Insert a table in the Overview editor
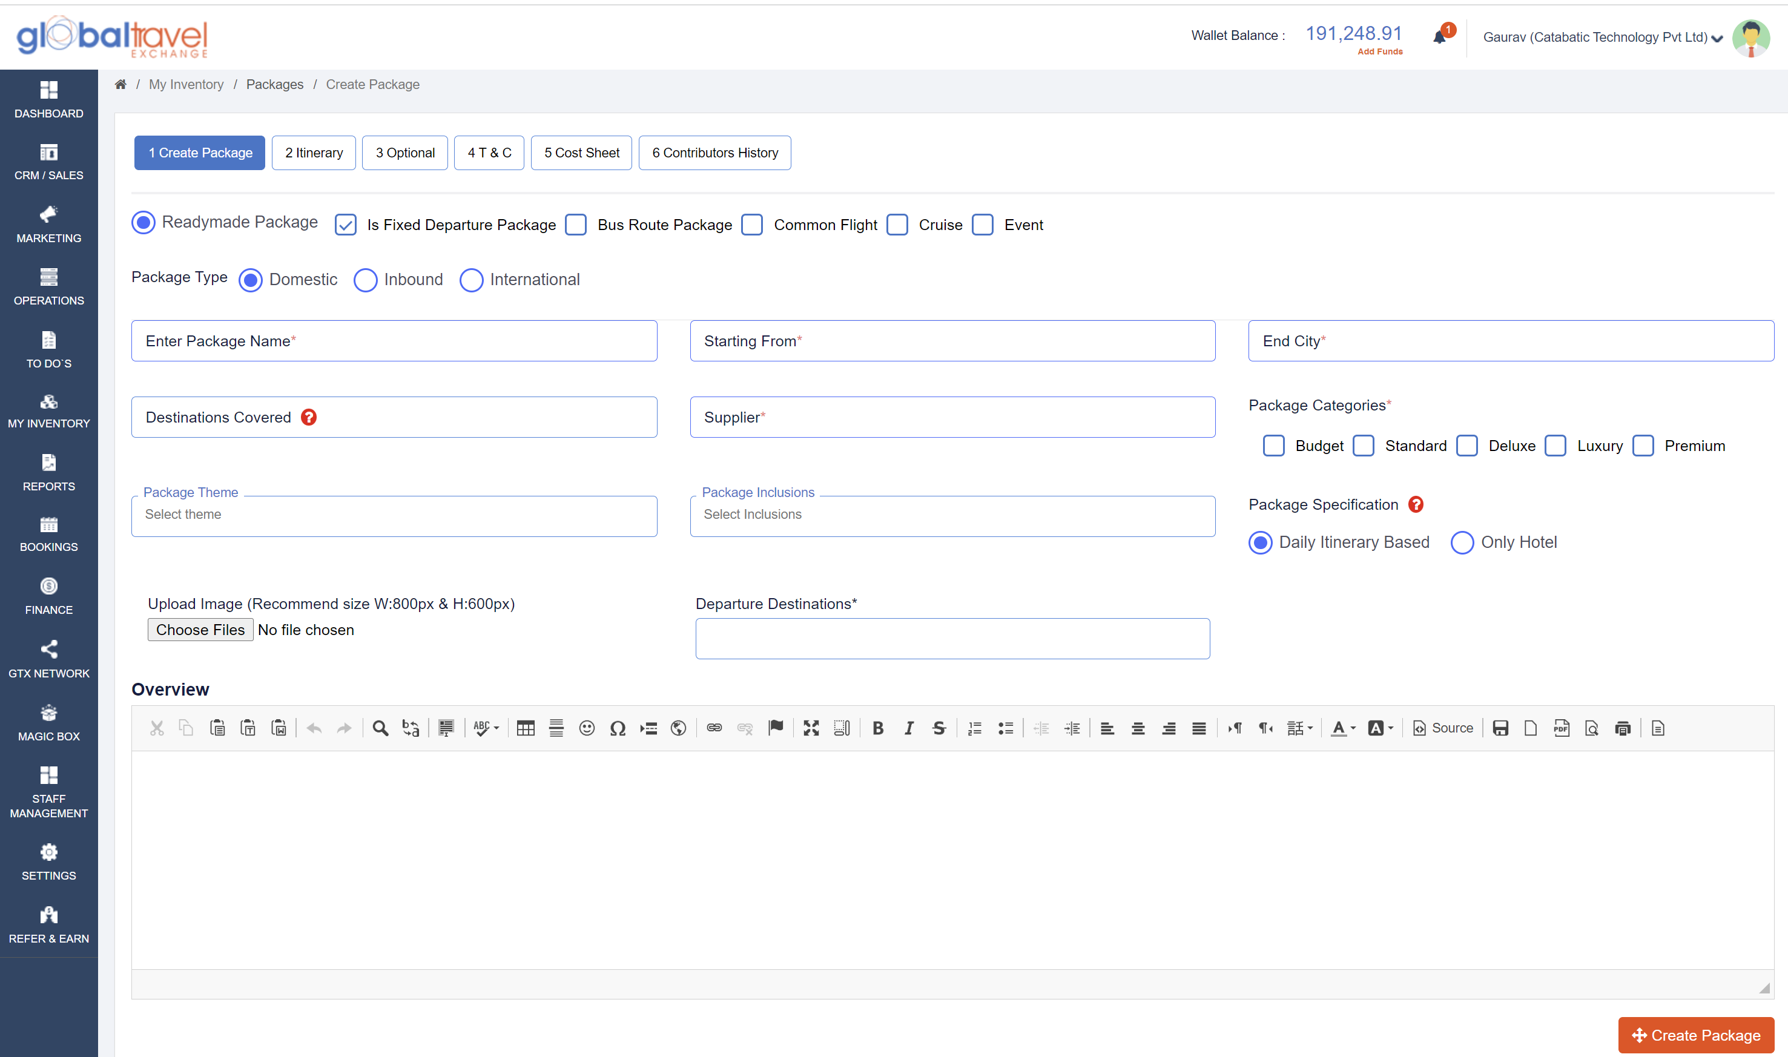The height and width of the screenshot is (1057, 1788). pos(525,728)
